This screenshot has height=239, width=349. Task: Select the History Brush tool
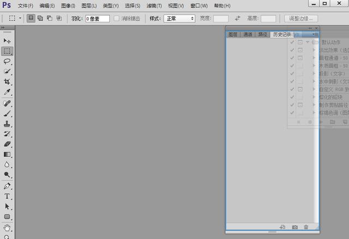[7, 134]
